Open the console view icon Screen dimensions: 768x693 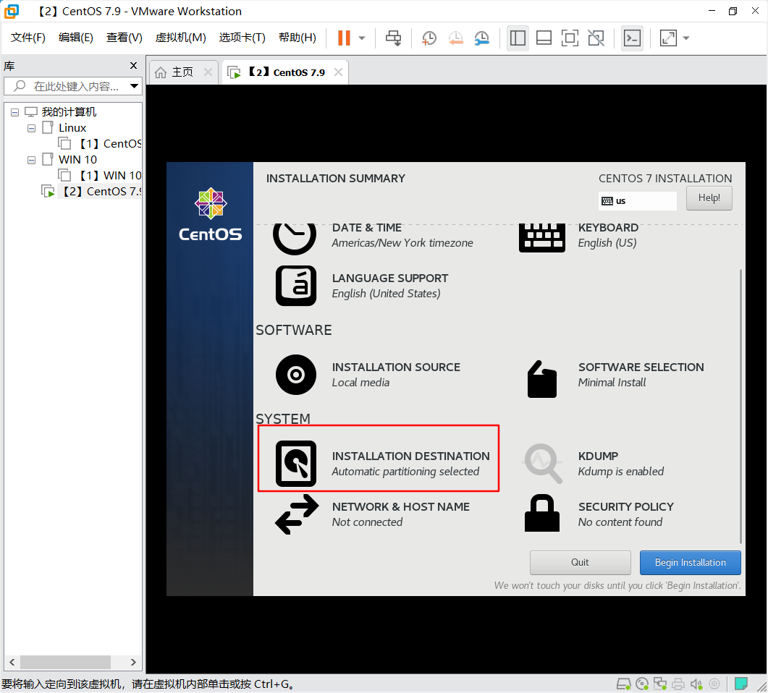(632, 38)
